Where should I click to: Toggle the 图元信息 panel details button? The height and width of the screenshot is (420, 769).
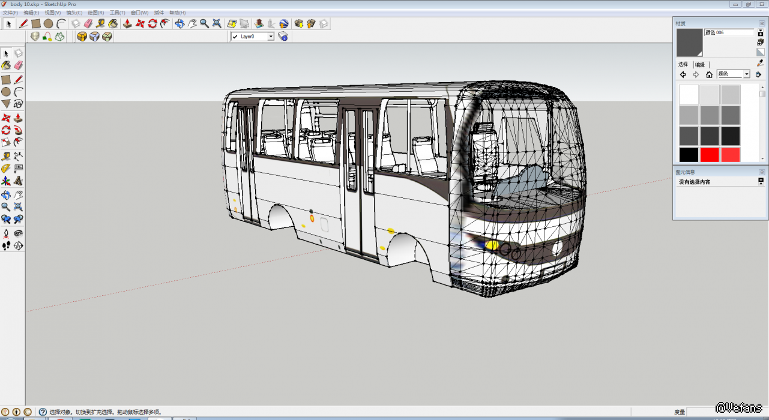(761, 181)
